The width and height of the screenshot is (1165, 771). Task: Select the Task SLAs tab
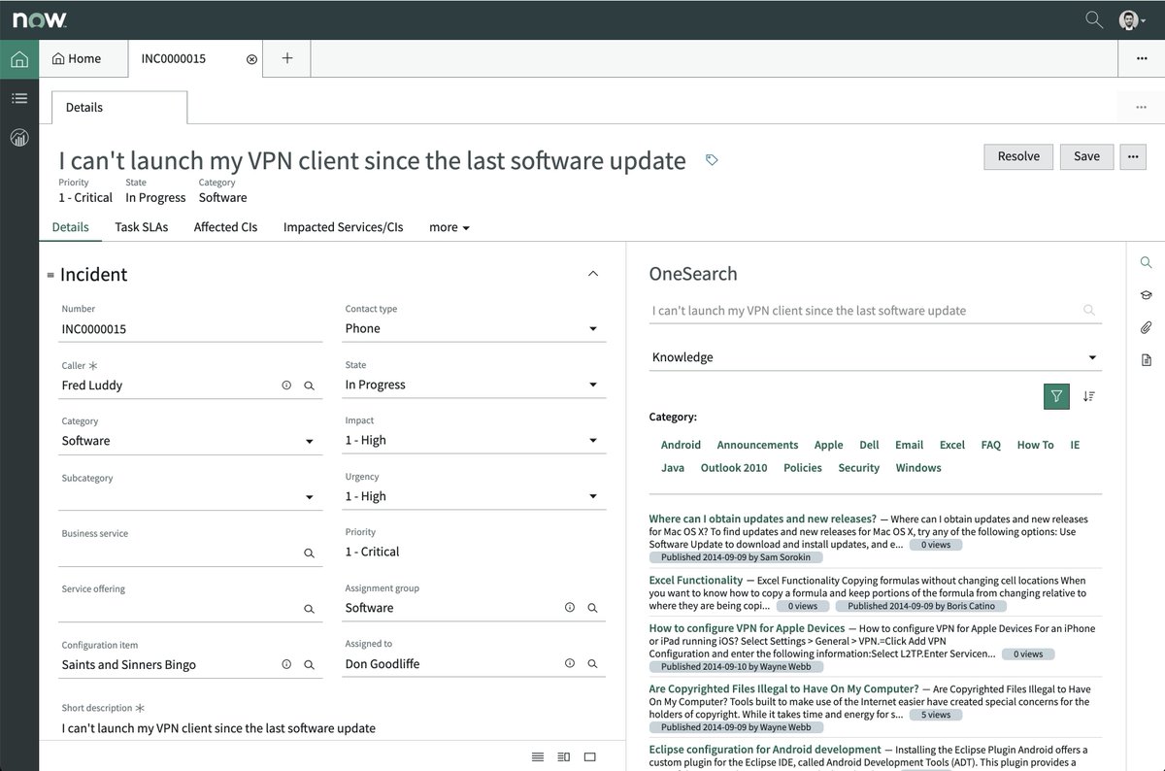click(x=142, y=227)
